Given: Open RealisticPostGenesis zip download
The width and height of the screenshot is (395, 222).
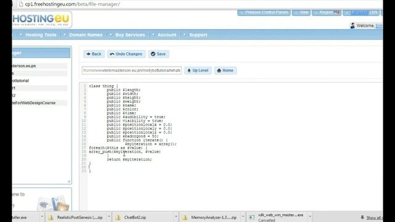Looking at the screenshot, I should [80, 217].
